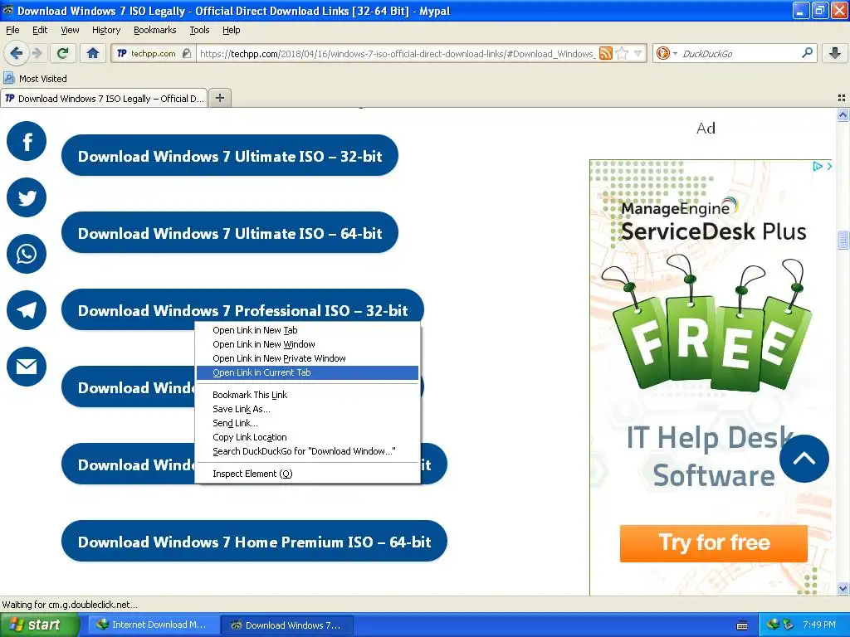The image size is (850, 637).
Task: Select Save Link As...
Action: point(307,409)
